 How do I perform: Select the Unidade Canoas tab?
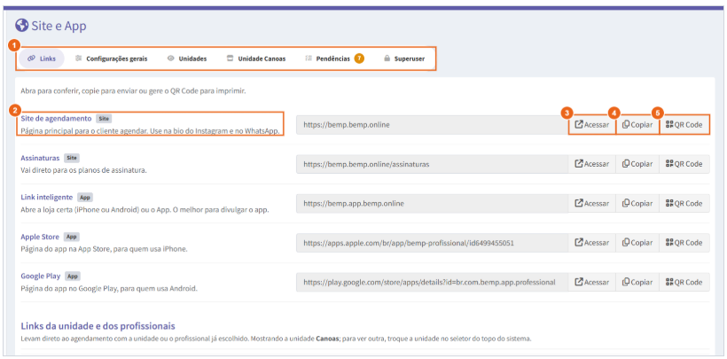coord(256,59)
